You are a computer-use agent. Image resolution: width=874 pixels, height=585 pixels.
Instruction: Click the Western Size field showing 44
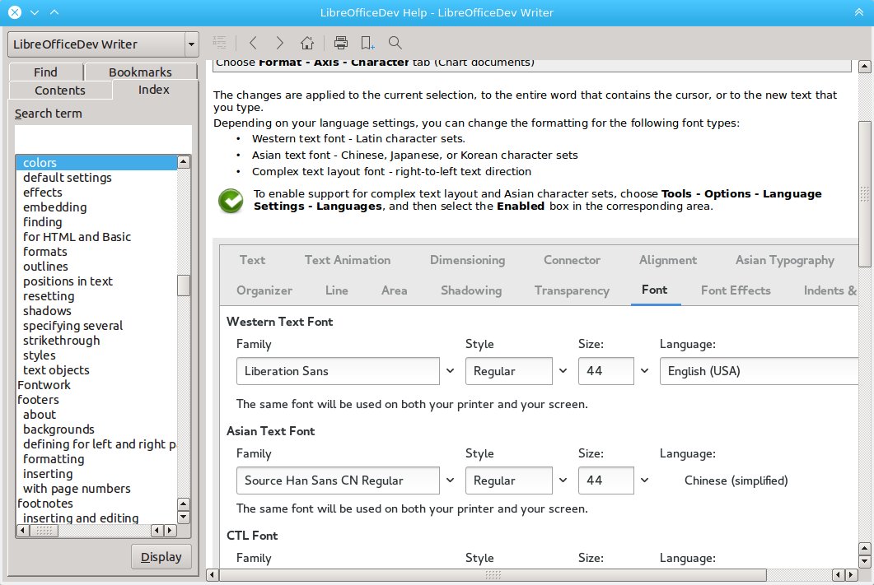[x=606, y=371]
